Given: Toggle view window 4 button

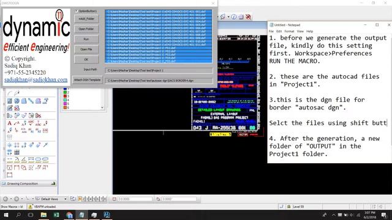Looking at the screenshot, I should coord(91,199).
